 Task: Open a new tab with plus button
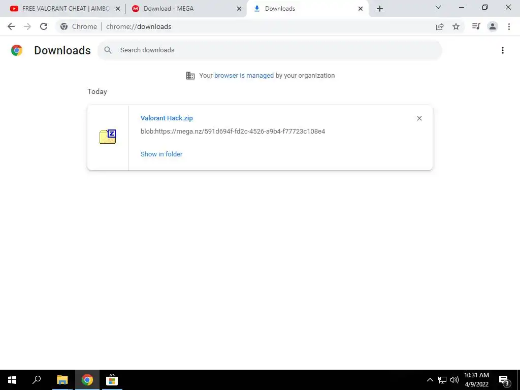[x=380, y=9]
